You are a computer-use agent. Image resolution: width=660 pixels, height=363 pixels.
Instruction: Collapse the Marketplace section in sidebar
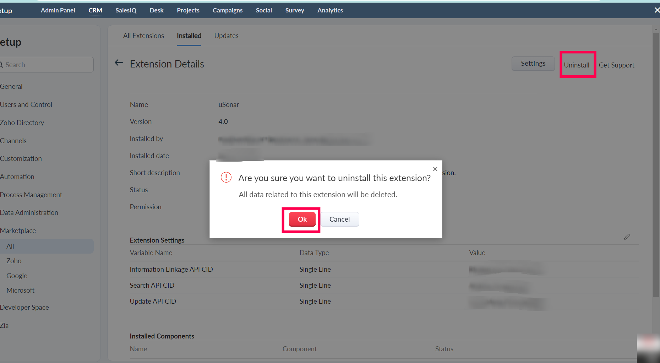pos(18,231)
